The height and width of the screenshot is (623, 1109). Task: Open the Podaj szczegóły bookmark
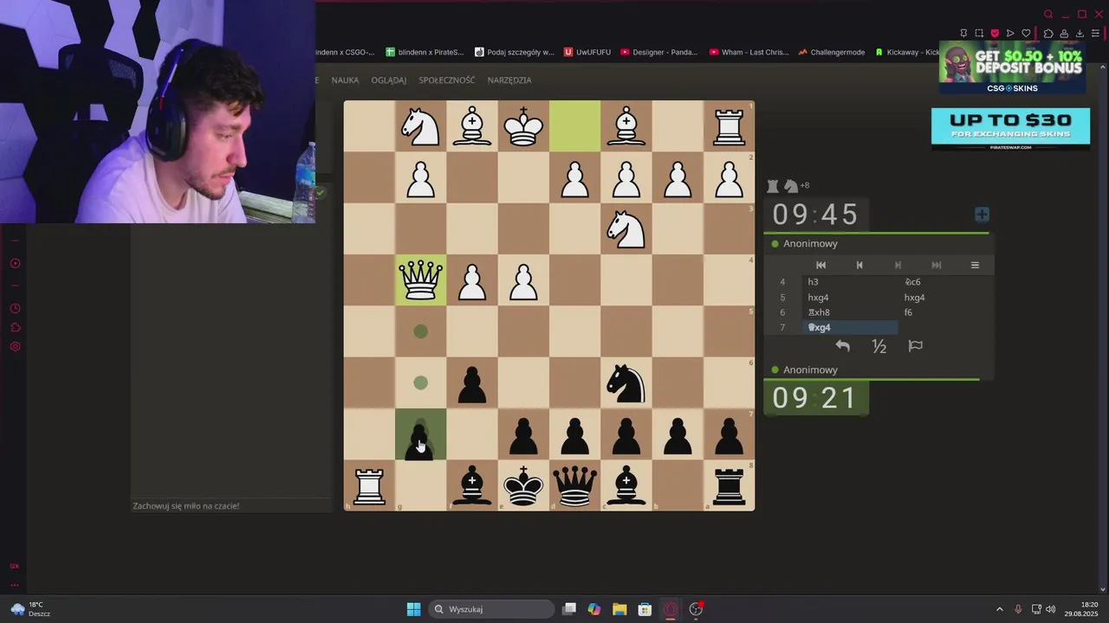click(514, 52)
